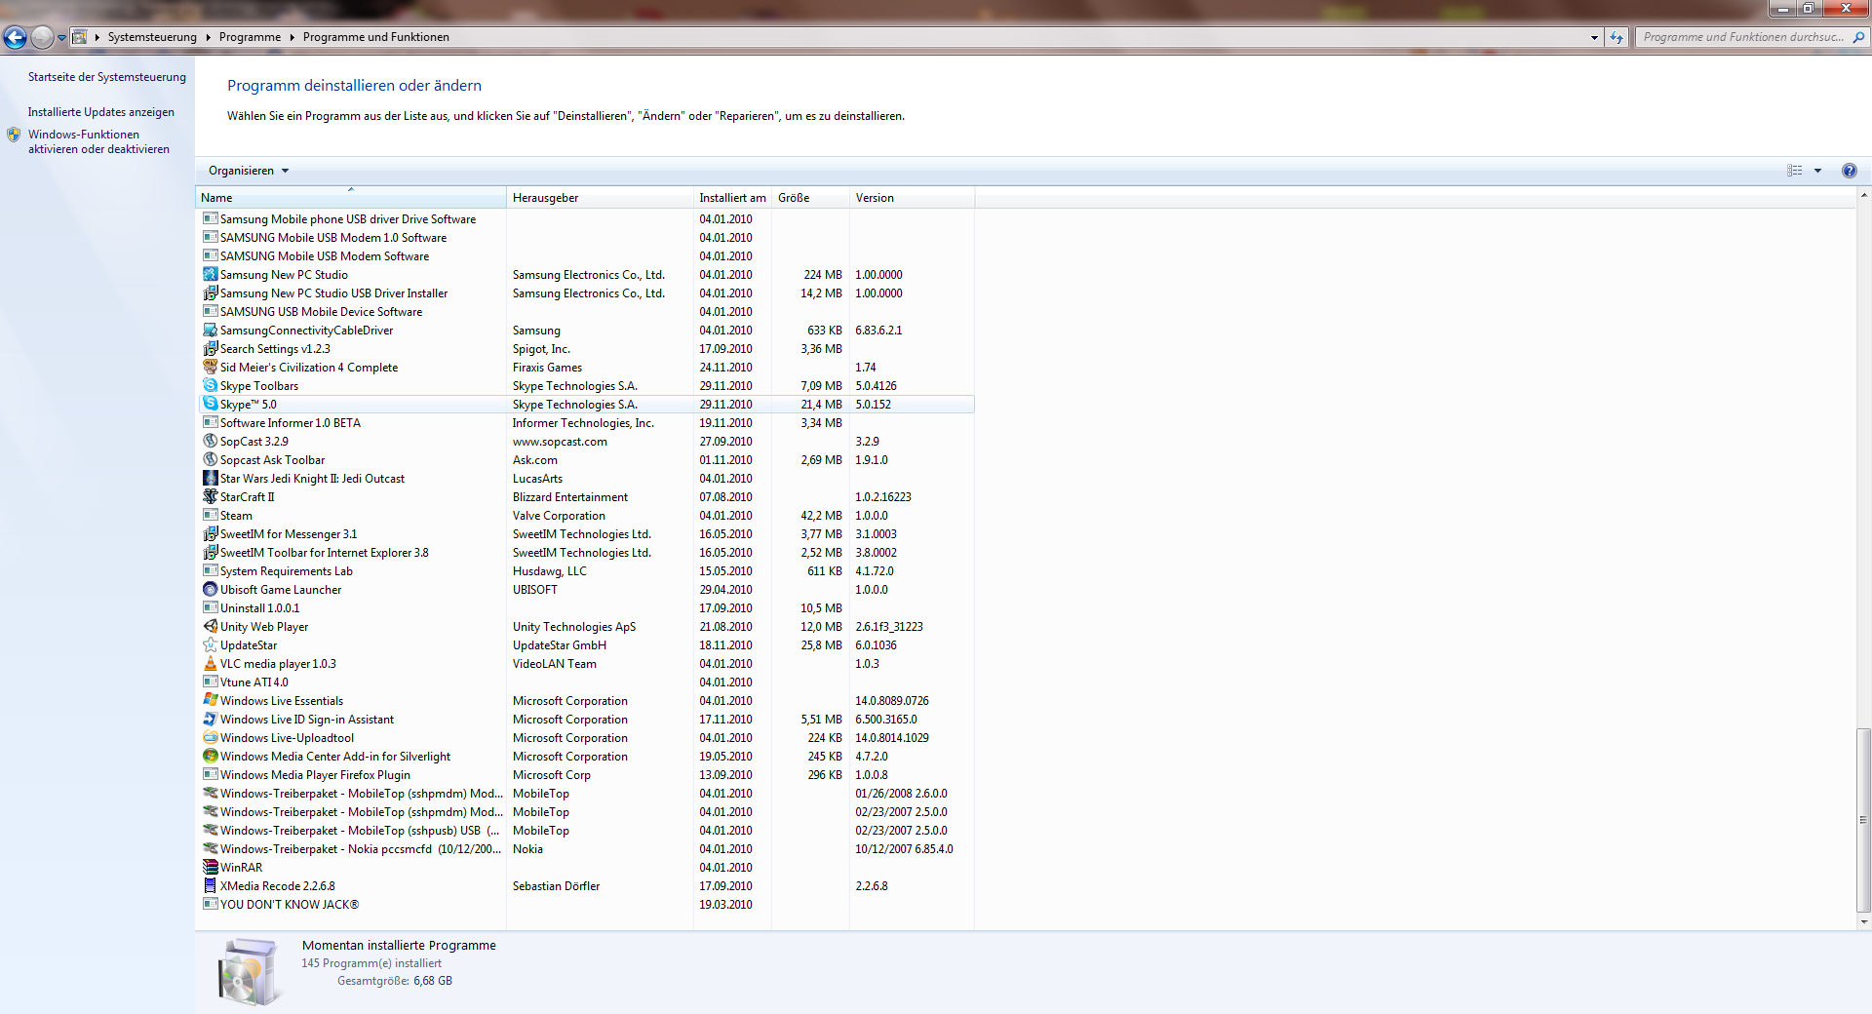
Task: Click the vertical scrollbar thumb
Action: pos(1863,819)
